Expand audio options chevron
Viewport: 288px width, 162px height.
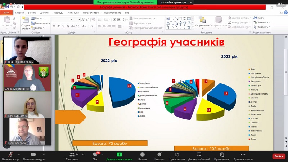pyautogui.click(x=19, y=154)
